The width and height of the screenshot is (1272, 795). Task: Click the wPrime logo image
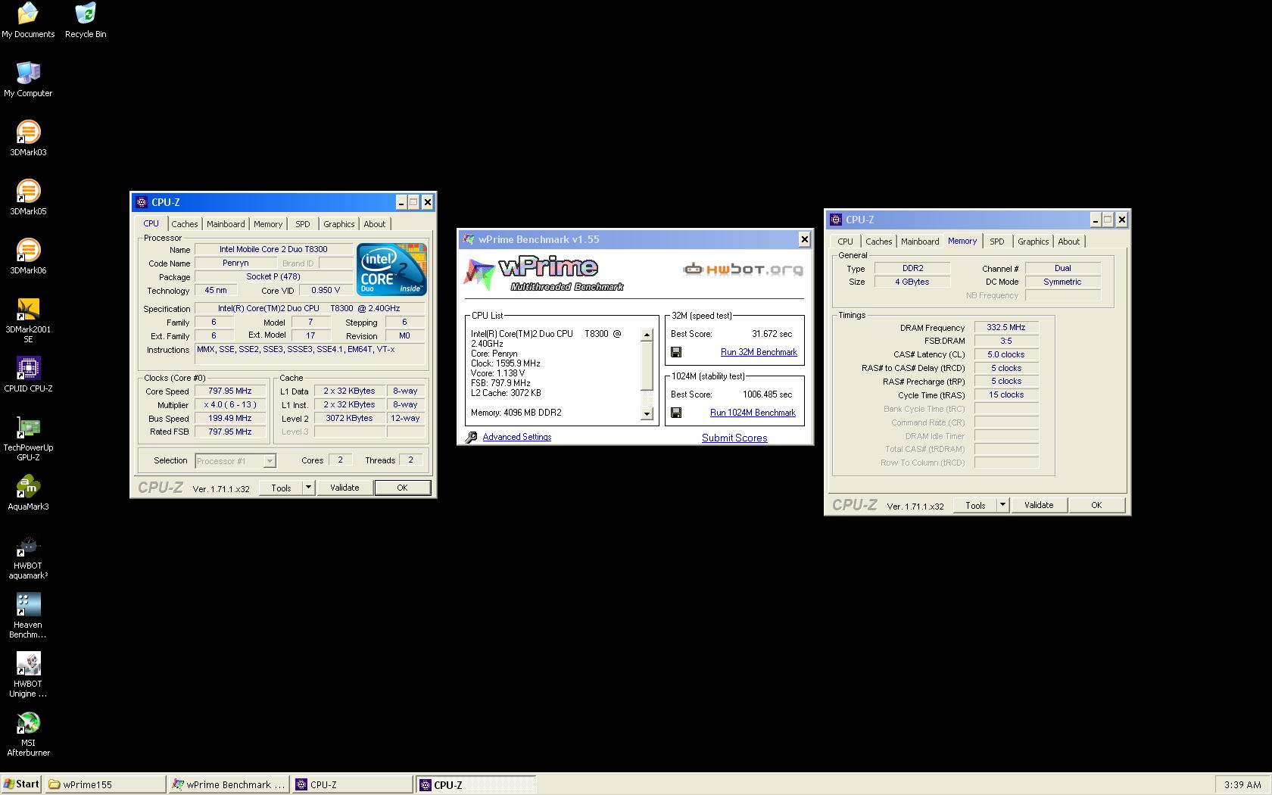(x=544, y=273)
